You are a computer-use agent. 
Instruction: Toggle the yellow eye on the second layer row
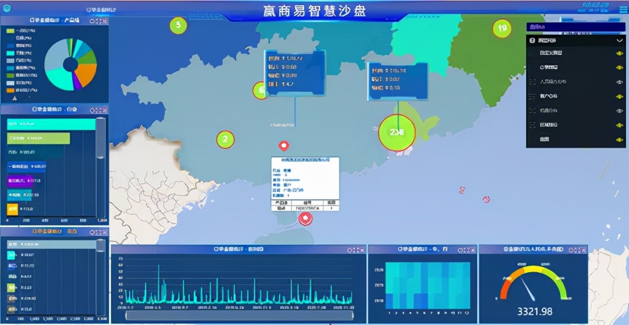619,67
